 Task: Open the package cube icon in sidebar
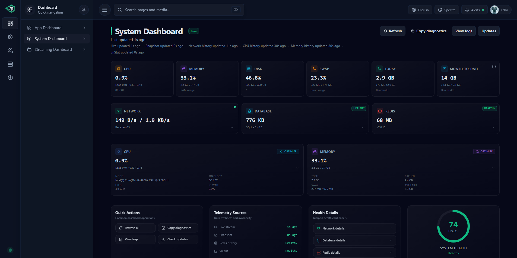point(10,78)
